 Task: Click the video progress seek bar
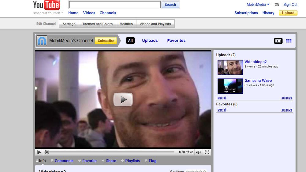110,152
